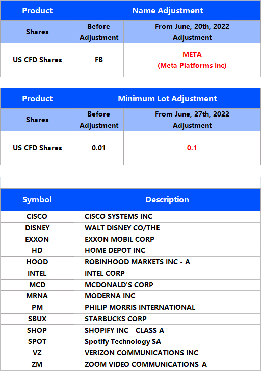The image size is (261, 371).
Task: Select MODERNA INC description cell
Action: point(167,296)
